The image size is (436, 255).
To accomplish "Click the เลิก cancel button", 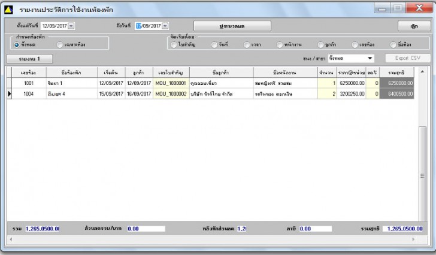I will click(414, 26).
